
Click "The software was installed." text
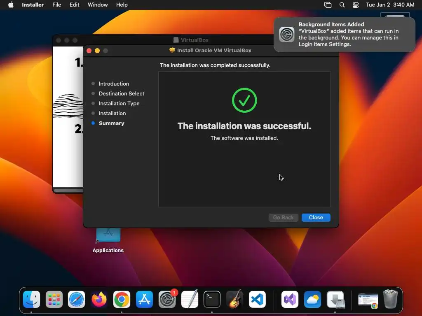(x=244, y=138)
